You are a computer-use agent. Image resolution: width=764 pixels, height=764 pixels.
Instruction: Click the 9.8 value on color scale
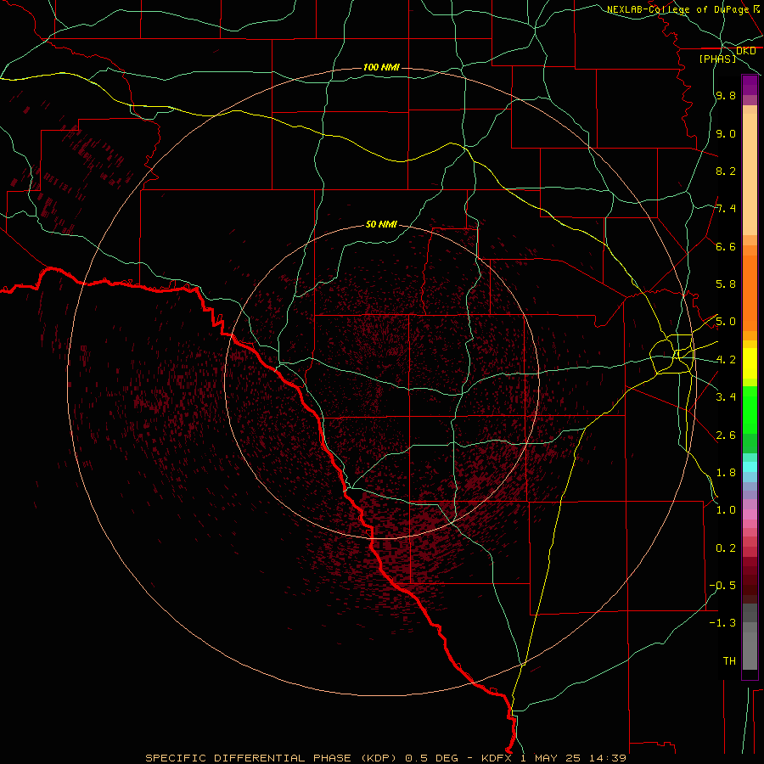point(726,96)
